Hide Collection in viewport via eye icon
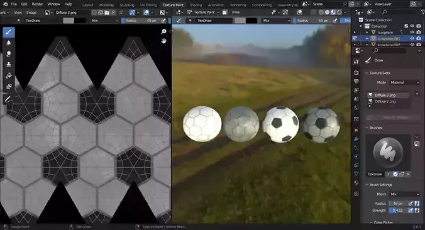This screenshot has height=230, width=425. 412,26
